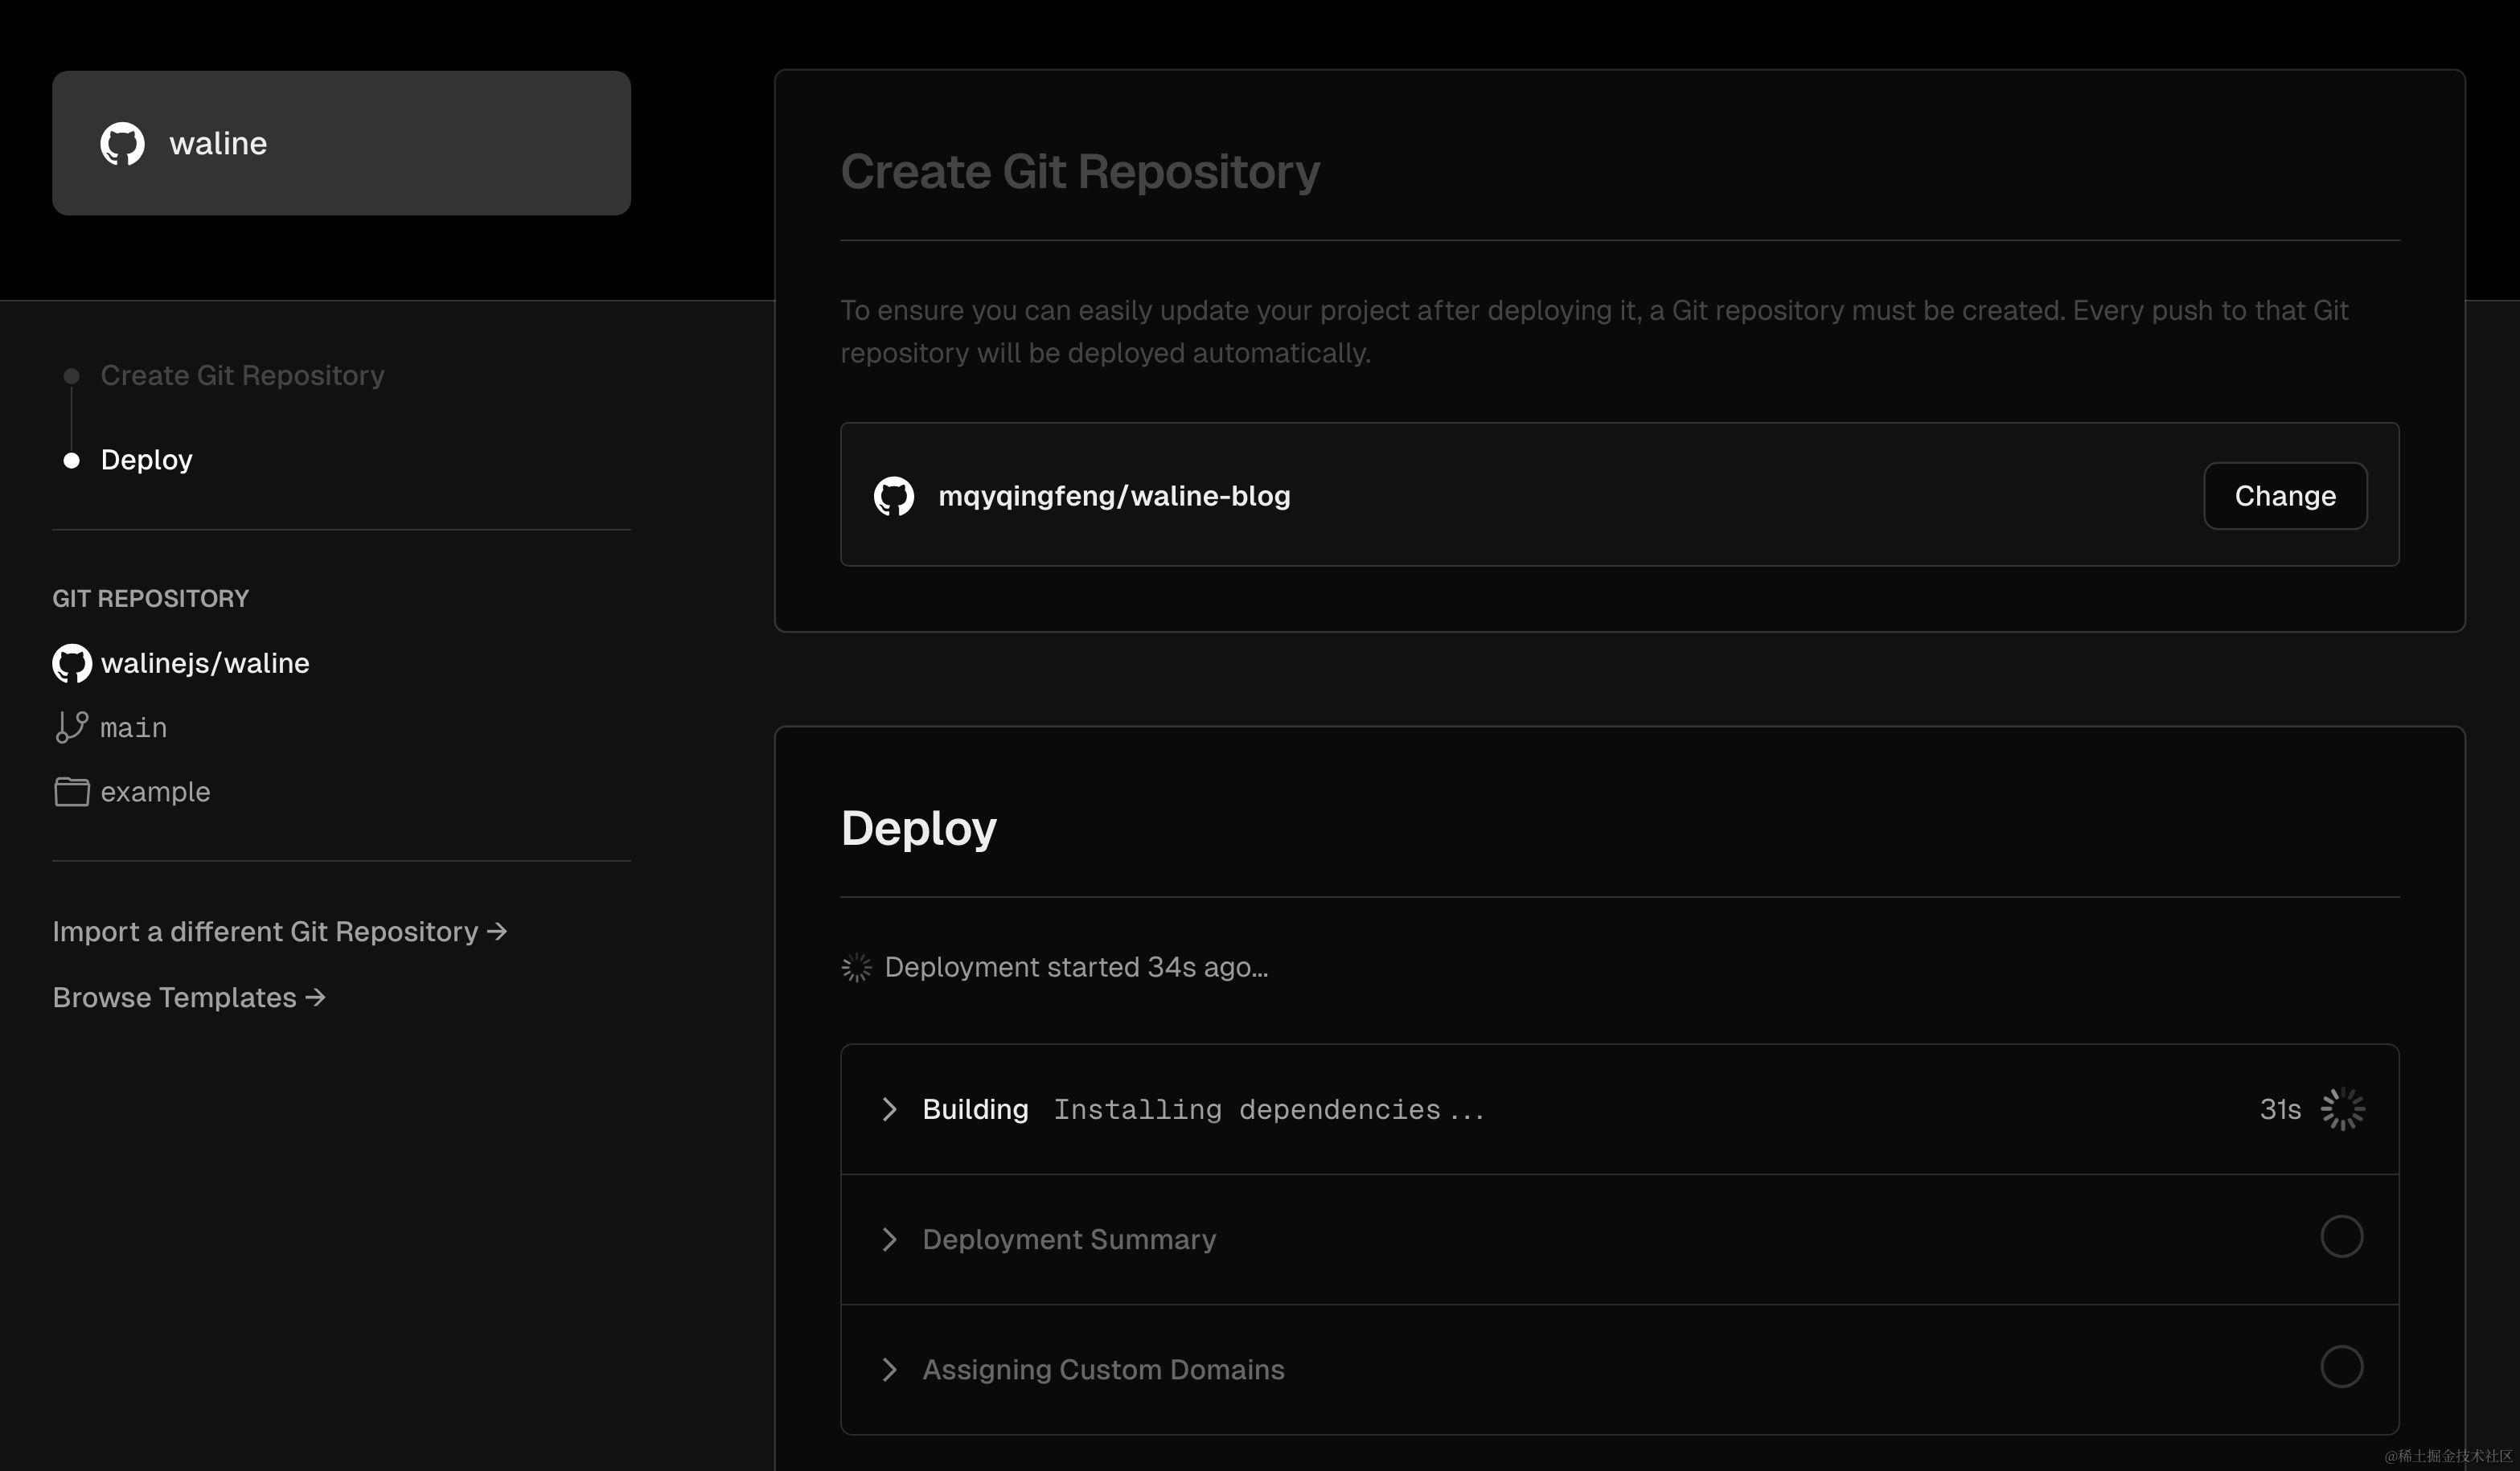Expand the Assigning Custom Domains chevron
Viewport: 2520px width, 1471px height.
coord(889,1369)
